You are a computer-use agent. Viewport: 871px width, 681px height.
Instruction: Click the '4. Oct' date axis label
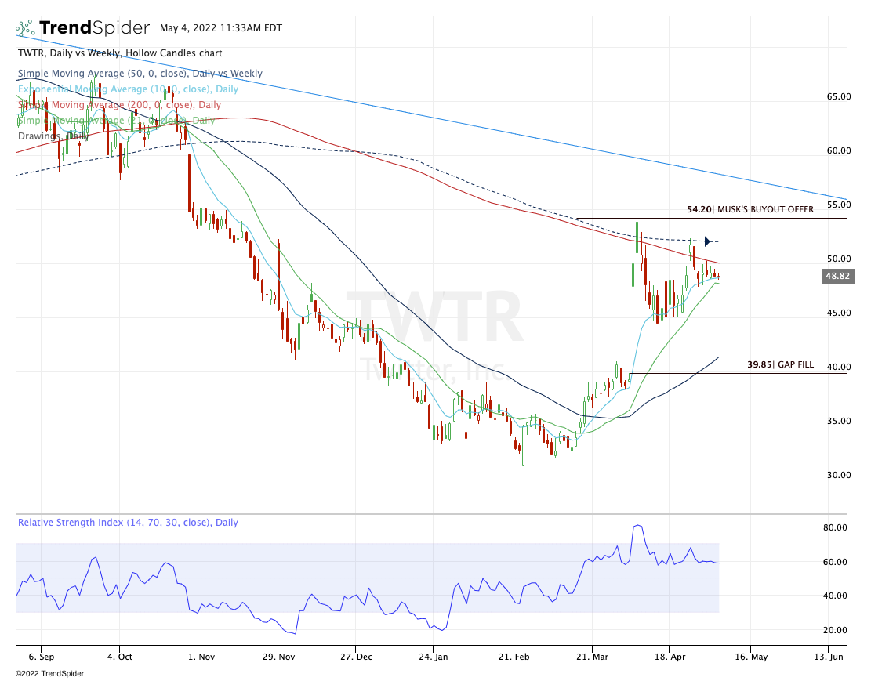(120, 657)
